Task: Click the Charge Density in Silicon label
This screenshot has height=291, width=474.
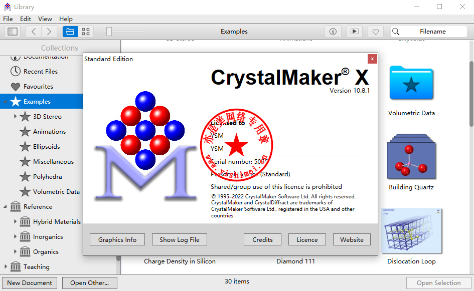Action: coord(180,261)
